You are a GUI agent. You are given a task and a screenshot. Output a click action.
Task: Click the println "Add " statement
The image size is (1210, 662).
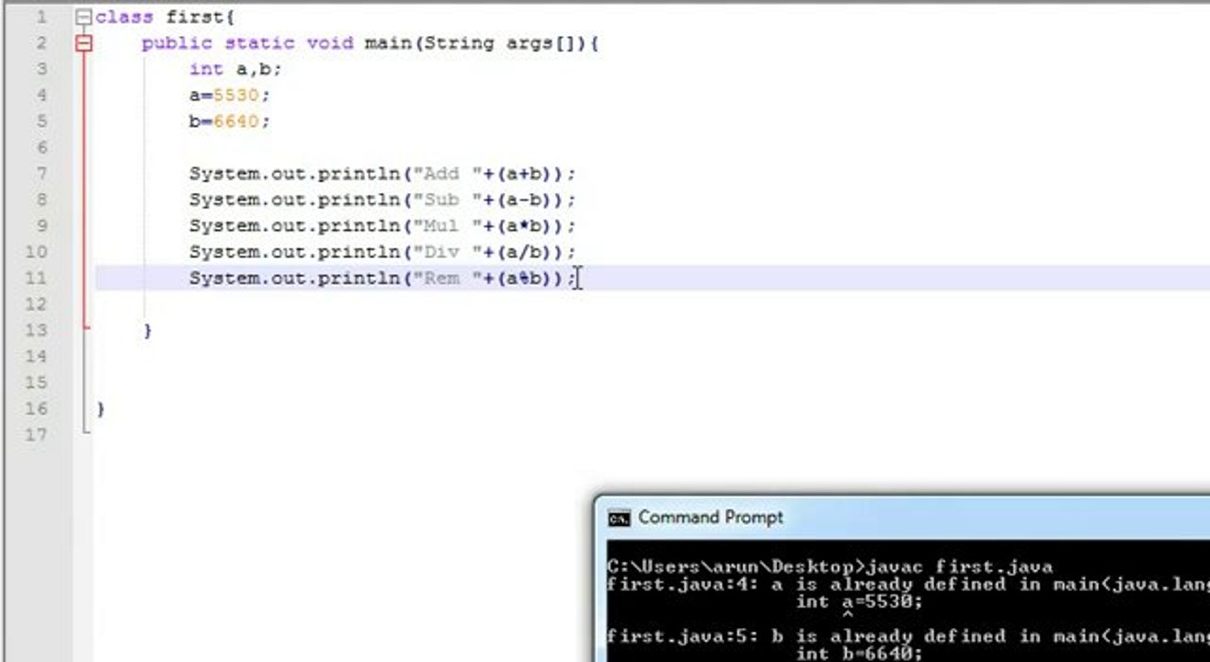coord(382,173)
